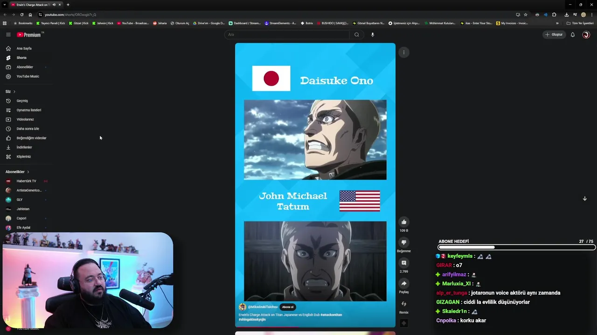Open Abonelikler in the sidebar
The height and width of the screenshot is (335, 597).
25,67
